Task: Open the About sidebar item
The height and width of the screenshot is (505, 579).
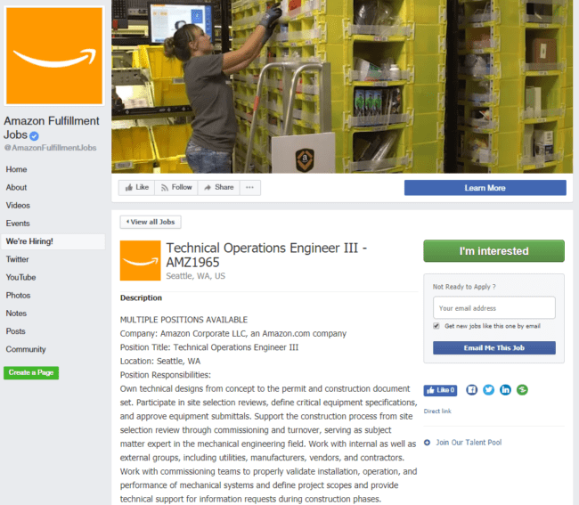Action: click(x=16, y=188)
